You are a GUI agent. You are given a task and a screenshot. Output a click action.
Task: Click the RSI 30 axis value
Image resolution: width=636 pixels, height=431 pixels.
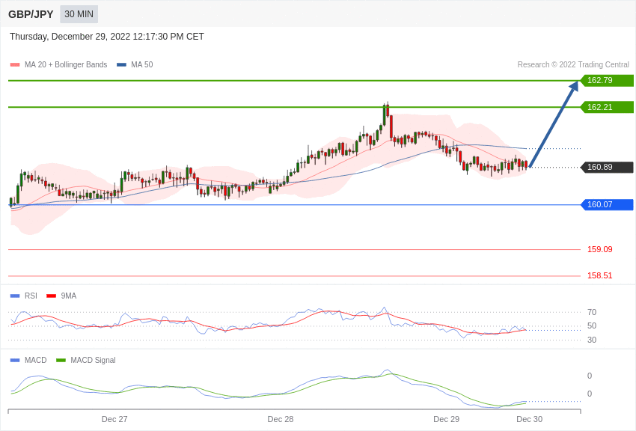click(592, 340)
